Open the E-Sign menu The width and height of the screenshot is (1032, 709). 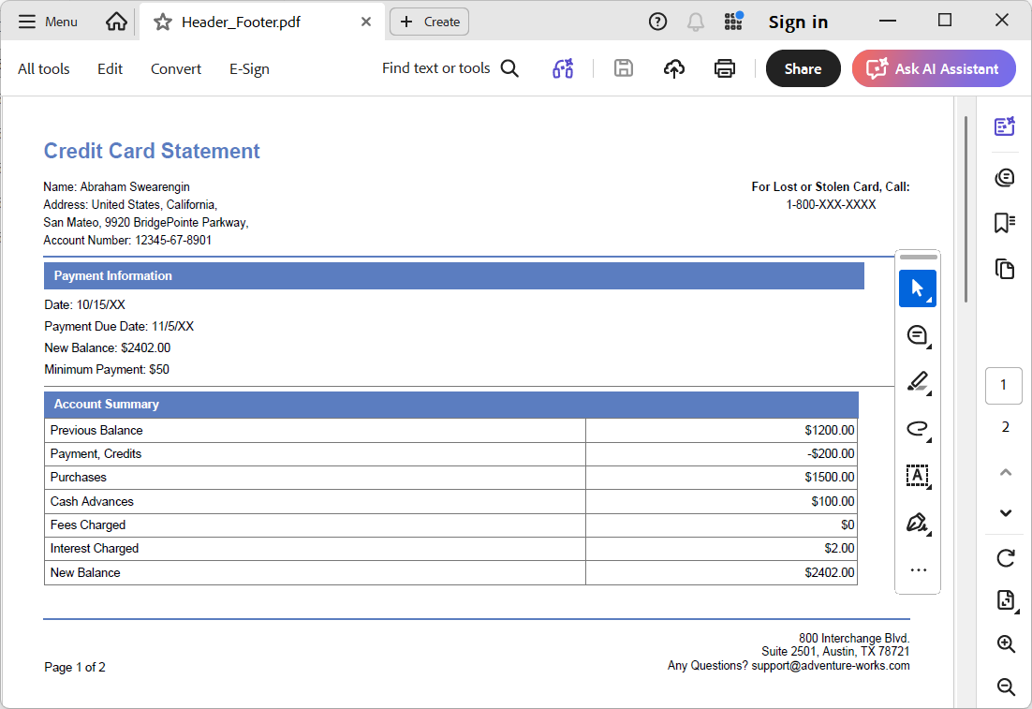click(x=249, y=69)
